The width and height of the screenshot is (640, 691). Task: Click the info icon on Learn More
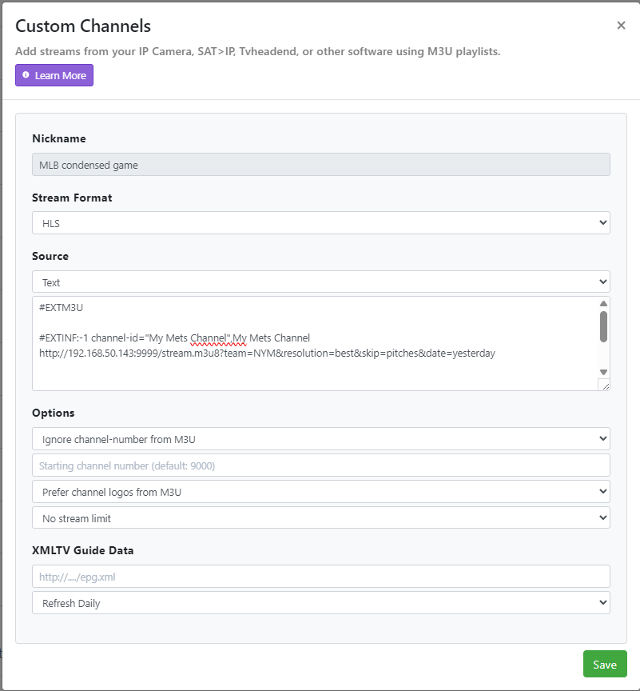point(26,75)
